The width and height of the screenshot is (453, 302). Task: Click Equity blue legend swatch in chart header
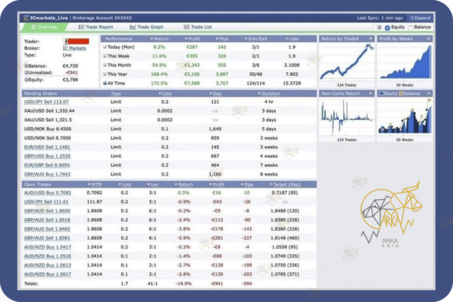(x=382, y=94)
